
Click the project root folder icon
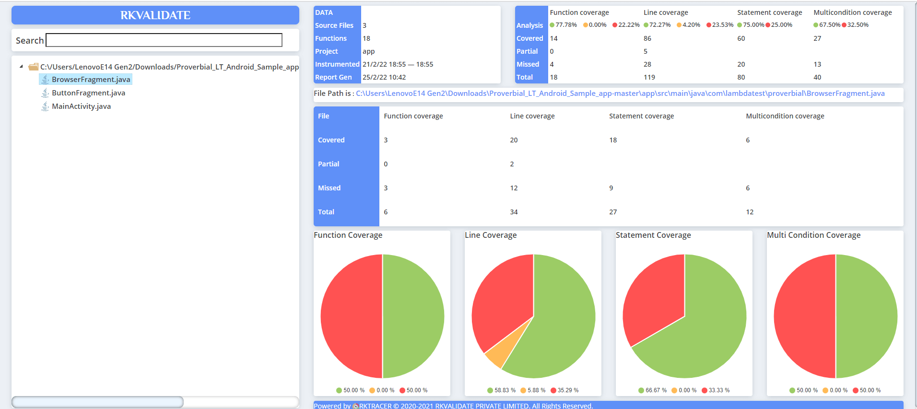pyautogui.click(x=33, y=67)
